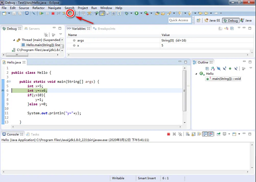The width and height of the screenshot is (256, 182).
Task: Click the Sort alphabetically icon in Outline
Action: tap(213, 68)
